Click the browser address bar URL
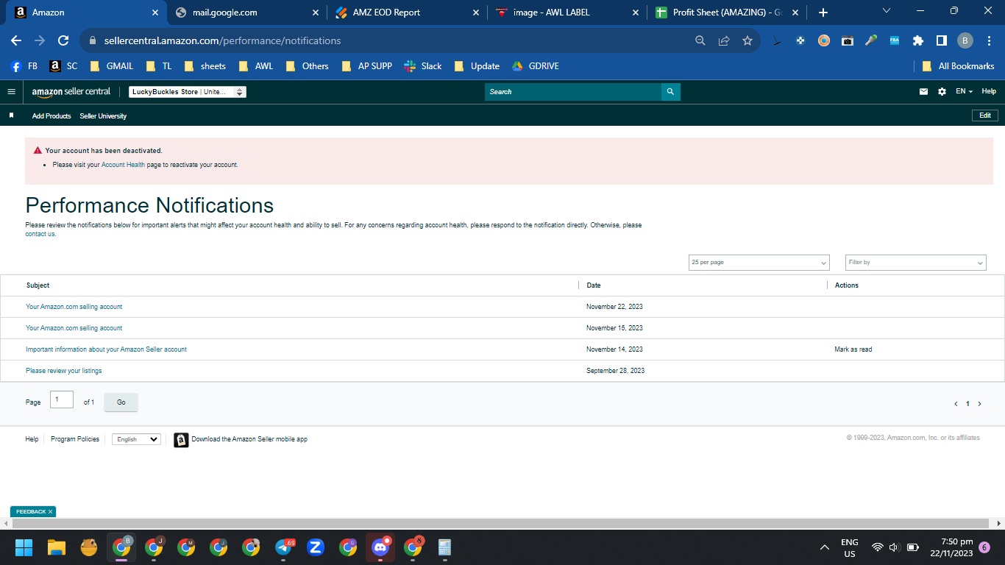 tap(222, 41)
